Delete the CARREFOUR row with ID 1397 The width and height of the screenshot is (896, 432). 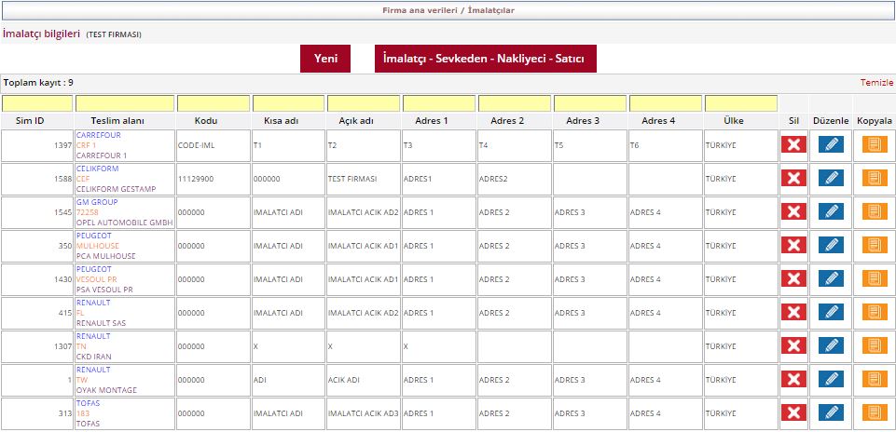click(793, 144)
